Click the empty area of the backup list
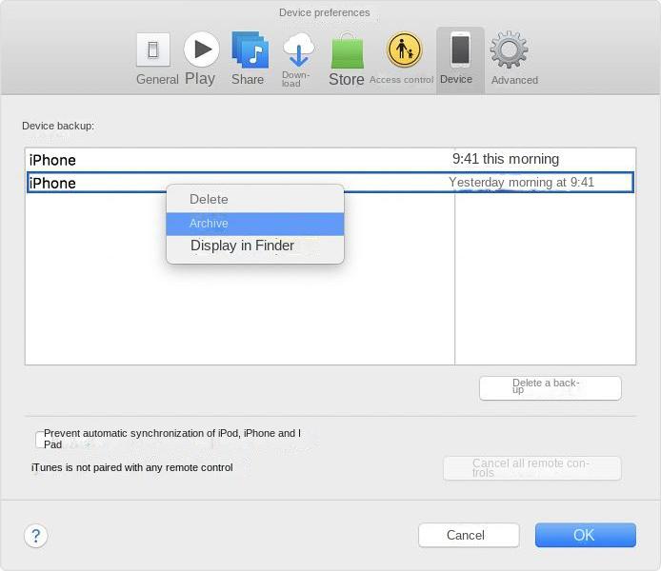Image resolution: width=661 pixels, height=571 pixels. tap(238, 314)
